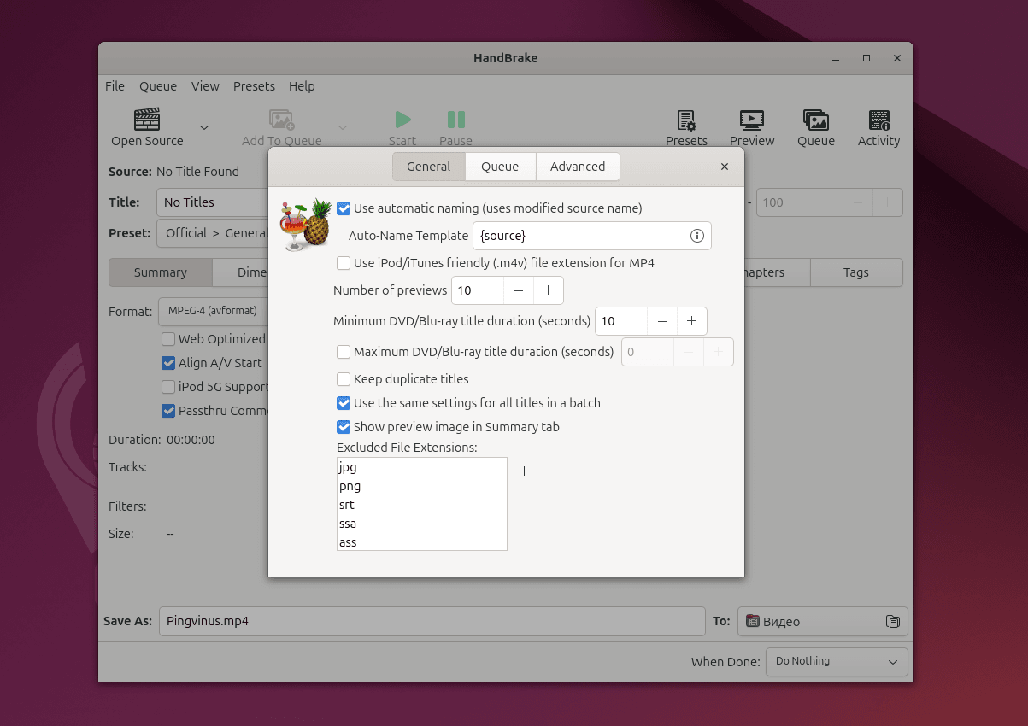Open the Presets menu in menu bar

click(x=254, y=86)
